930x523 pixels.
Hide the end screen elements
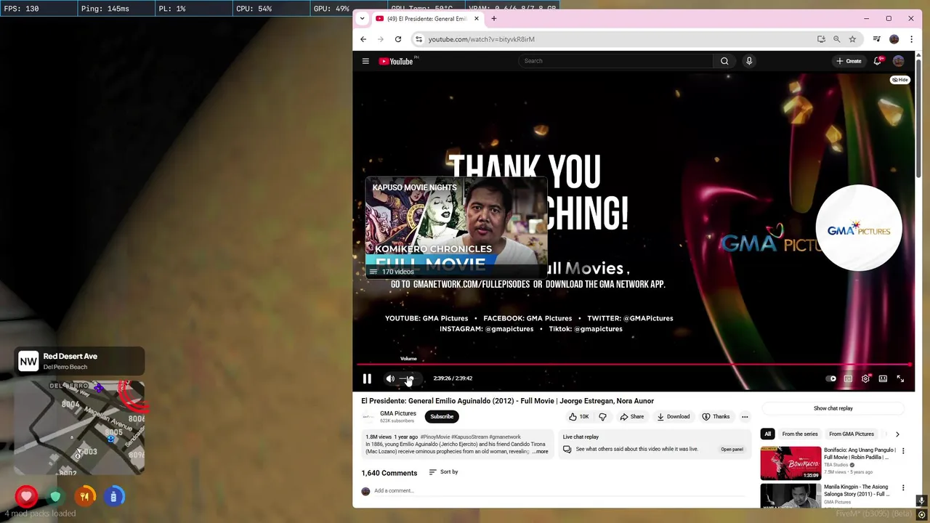click(900, 79)
